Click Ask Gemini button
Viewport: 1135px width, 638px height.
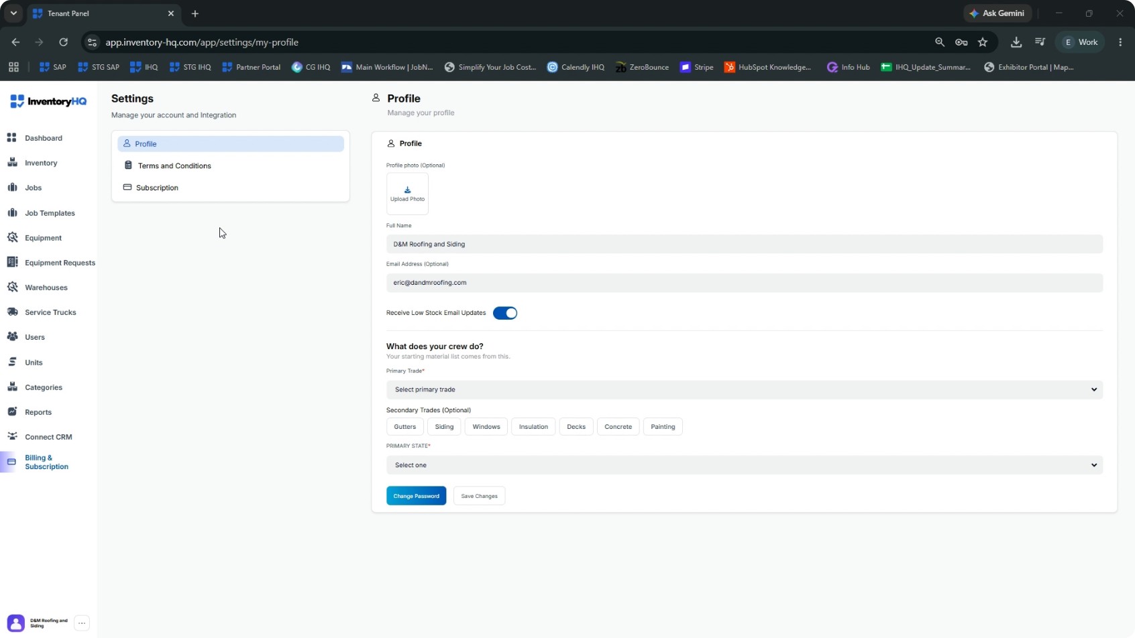click(x=997, y=13)
